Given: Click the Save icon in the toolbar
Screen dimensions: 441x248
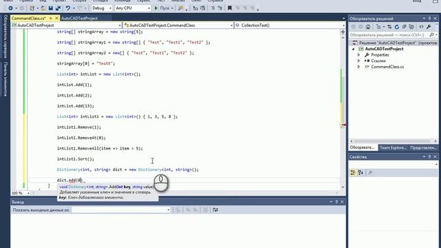Looking at the screenshot, I should pyautogui.click(x=51, y=8).
